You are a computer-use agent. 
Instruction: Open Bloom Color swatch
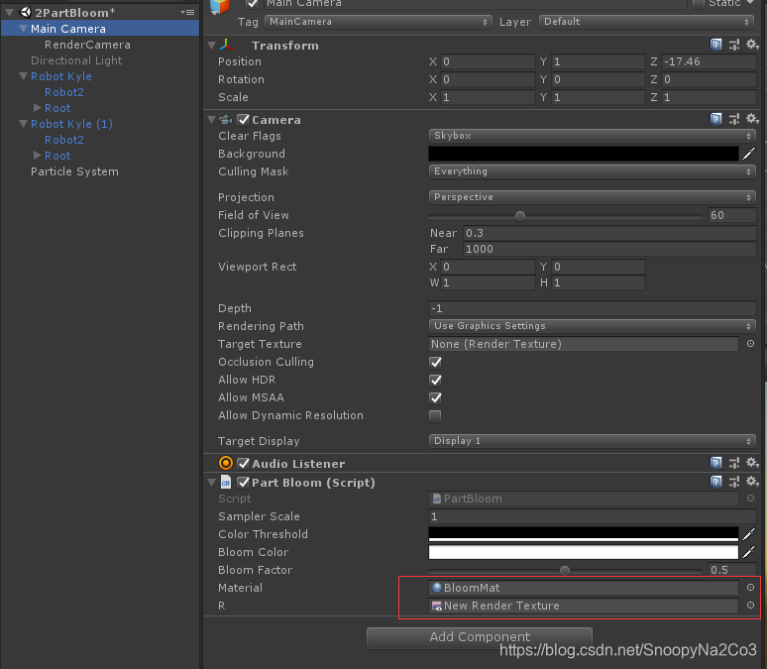point(583,552)
